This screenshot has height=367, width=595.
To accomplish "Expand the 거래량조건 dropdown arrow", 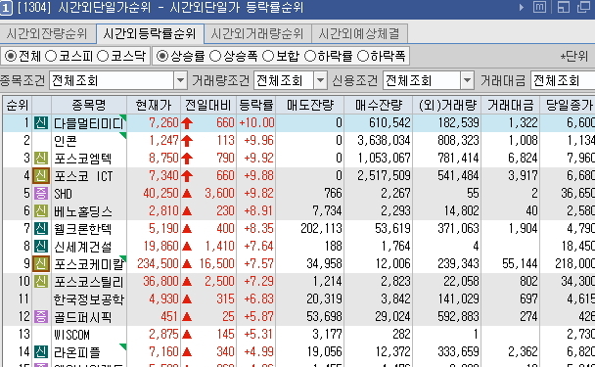I will click(321, 80).
